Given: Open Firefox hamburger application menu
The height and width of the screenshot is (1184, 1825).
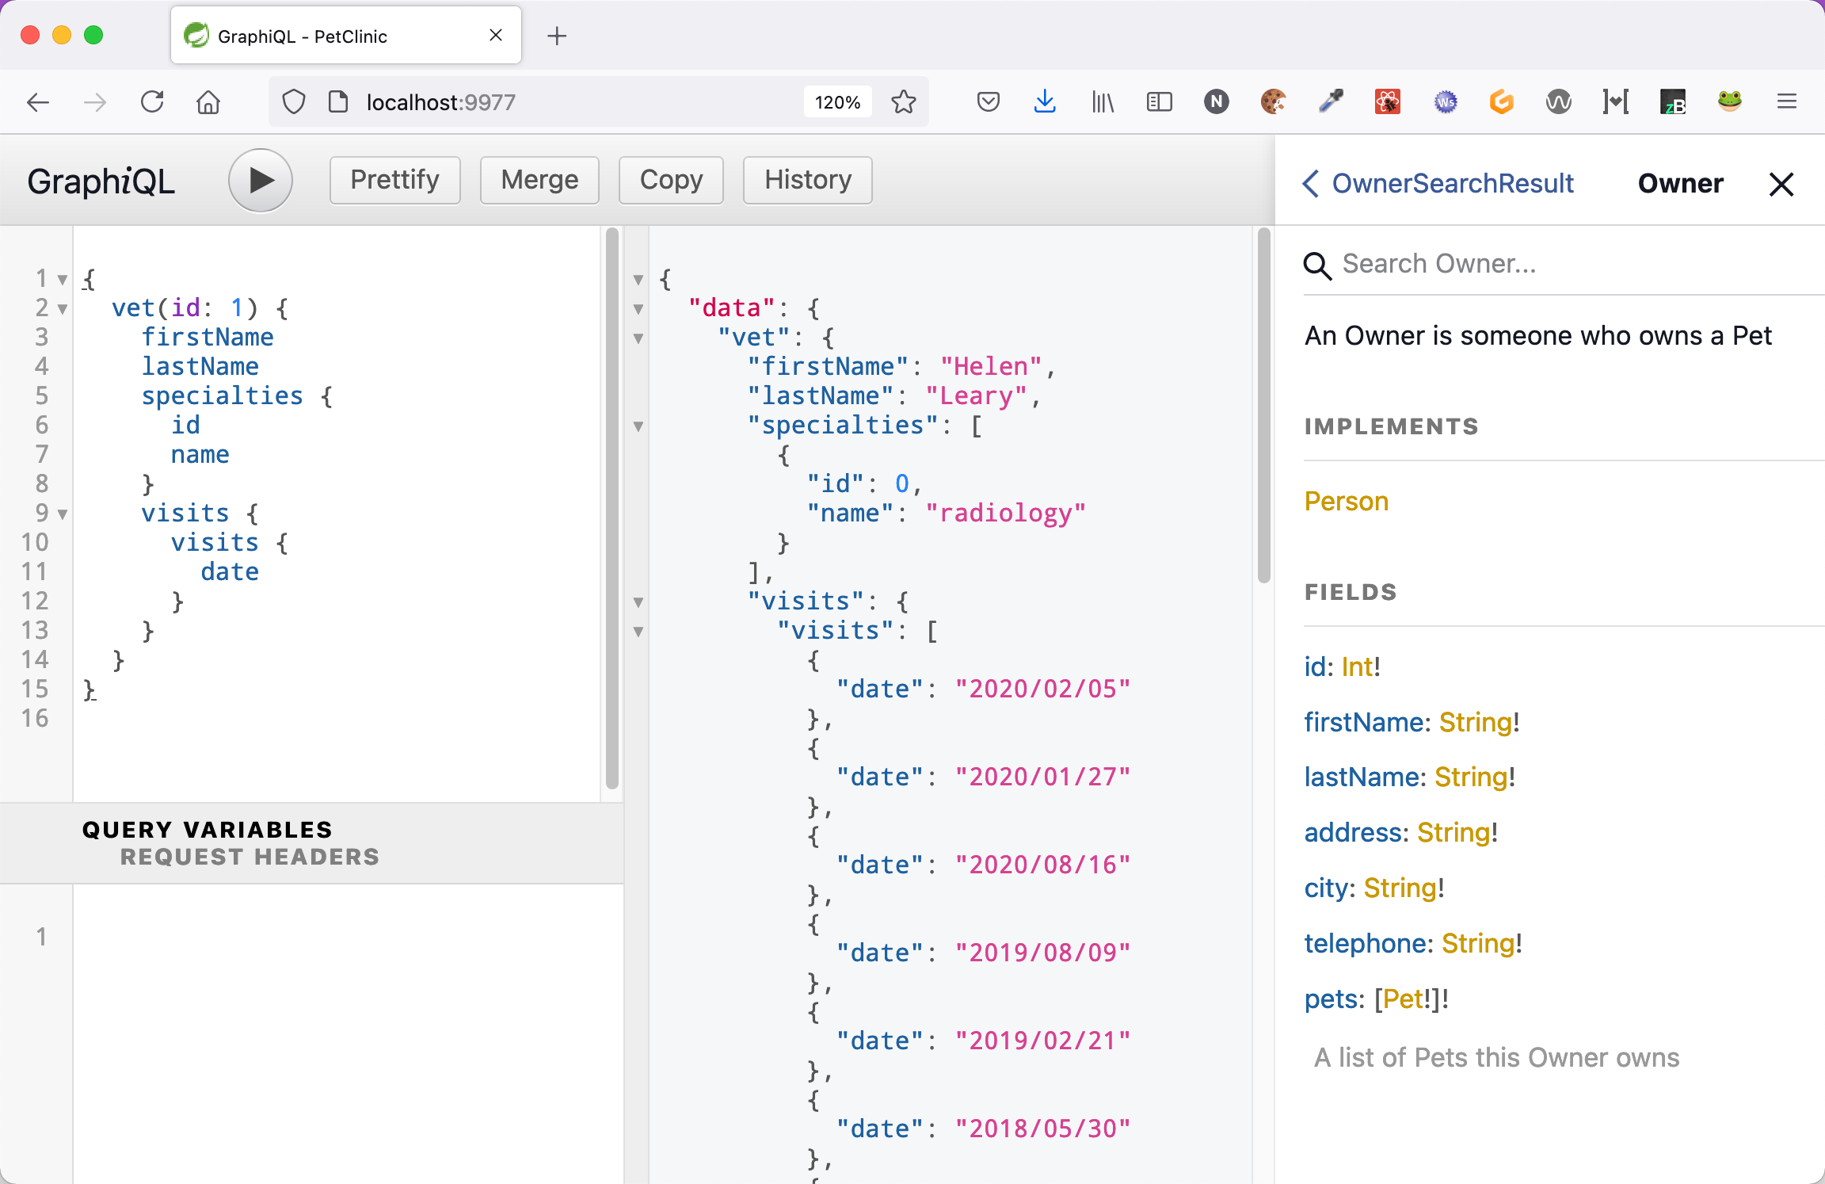Looking at the screenshot, I should [1786, 101].
